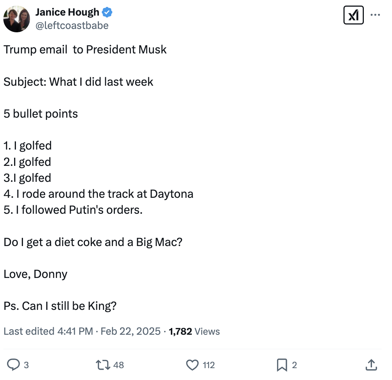Like the tweet with the heart icon
Image resolution: width=392 pixels, height=380 pixels.
pos(192,365)
